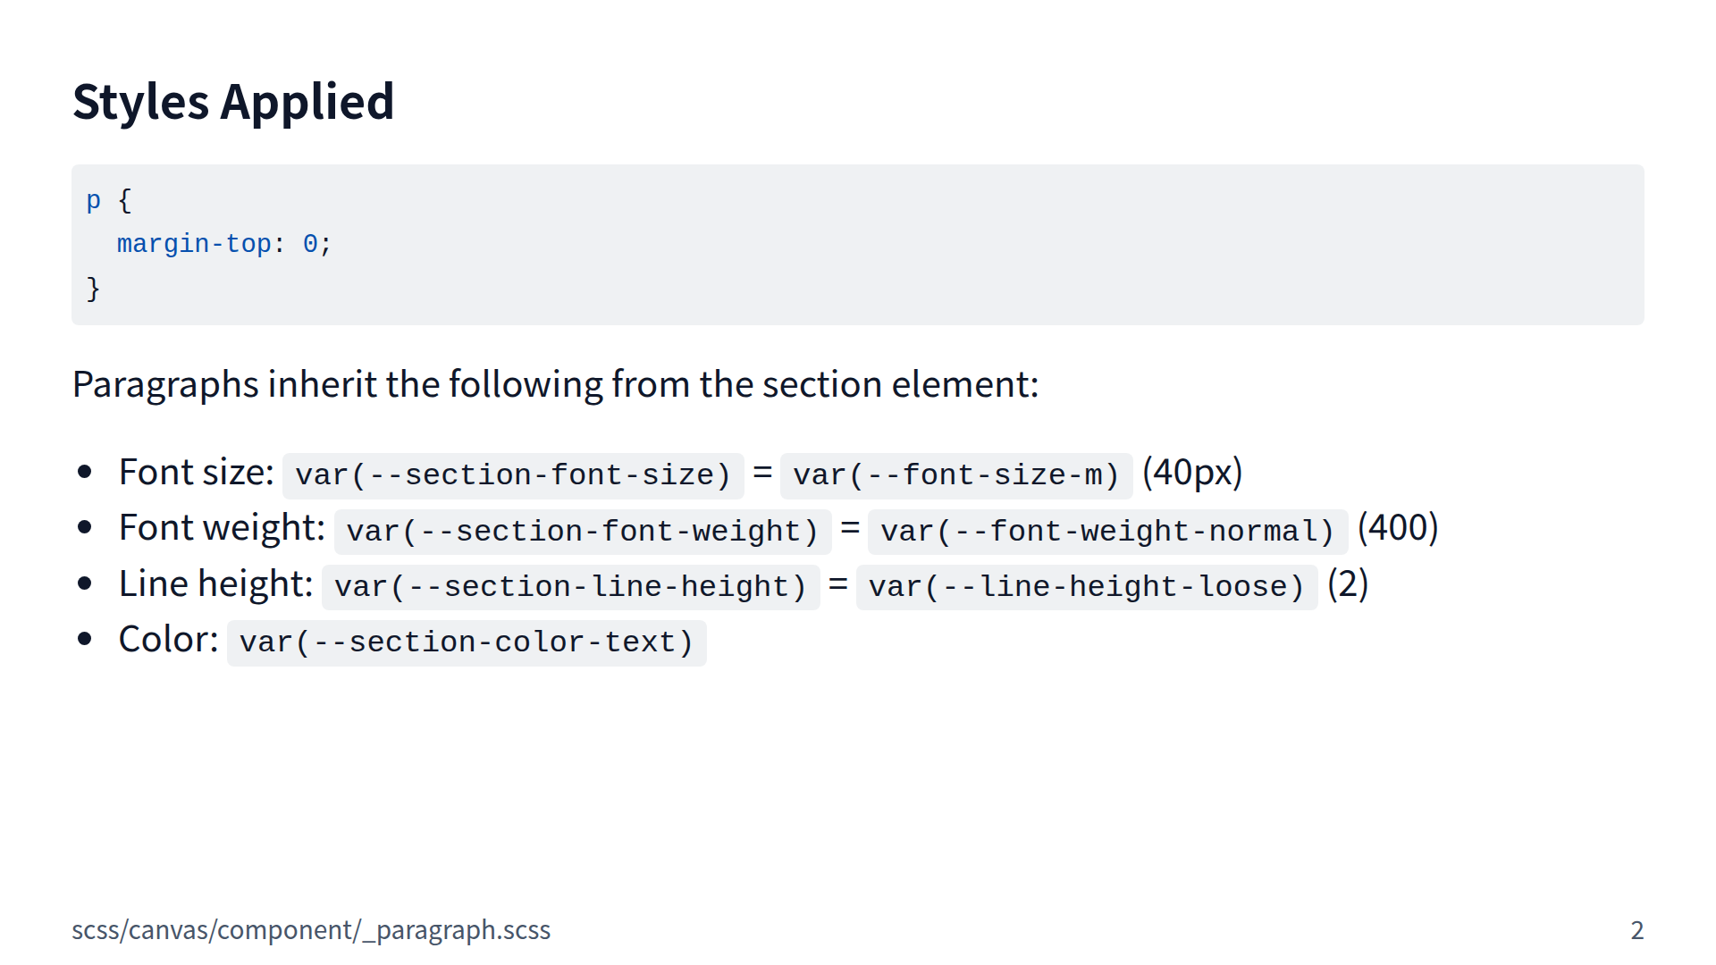Click the "Color:" bullet label
The image size is (1716, 965).
[x=168, y=640]
